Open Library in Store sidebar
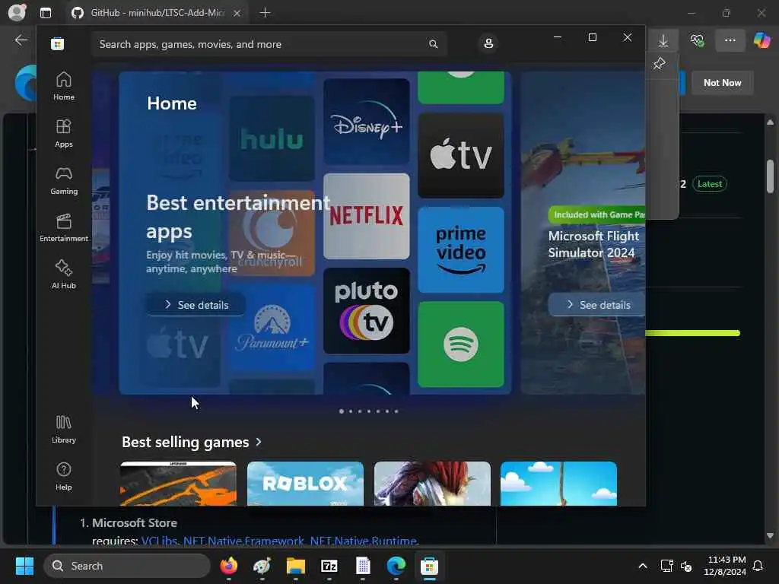 pos(64,429)
